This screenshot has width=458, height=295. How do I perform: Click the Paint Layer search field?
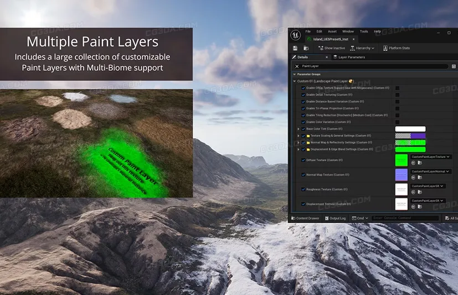373,66
